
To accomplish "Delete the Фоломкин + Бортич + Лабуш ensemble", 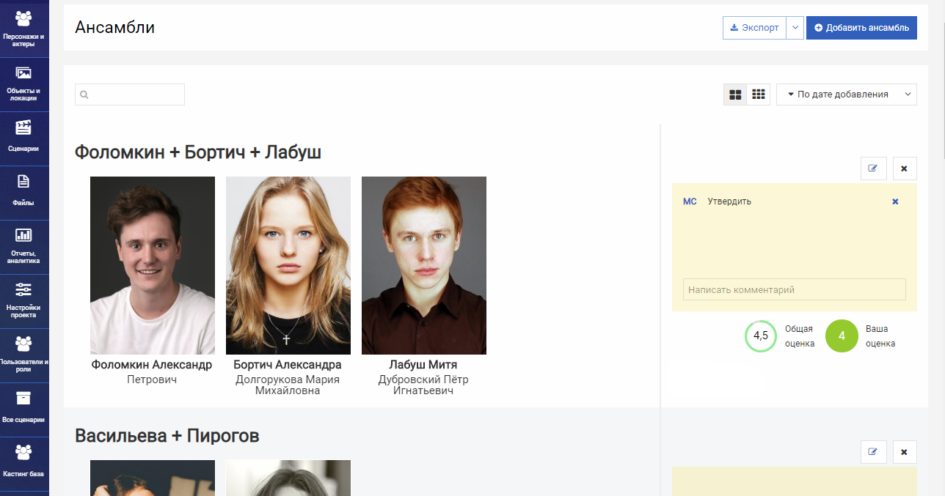I will 904,168.
